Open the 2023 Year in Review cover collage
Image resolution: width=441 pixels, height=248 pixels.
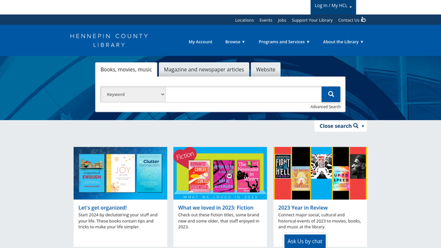(320, 173)
